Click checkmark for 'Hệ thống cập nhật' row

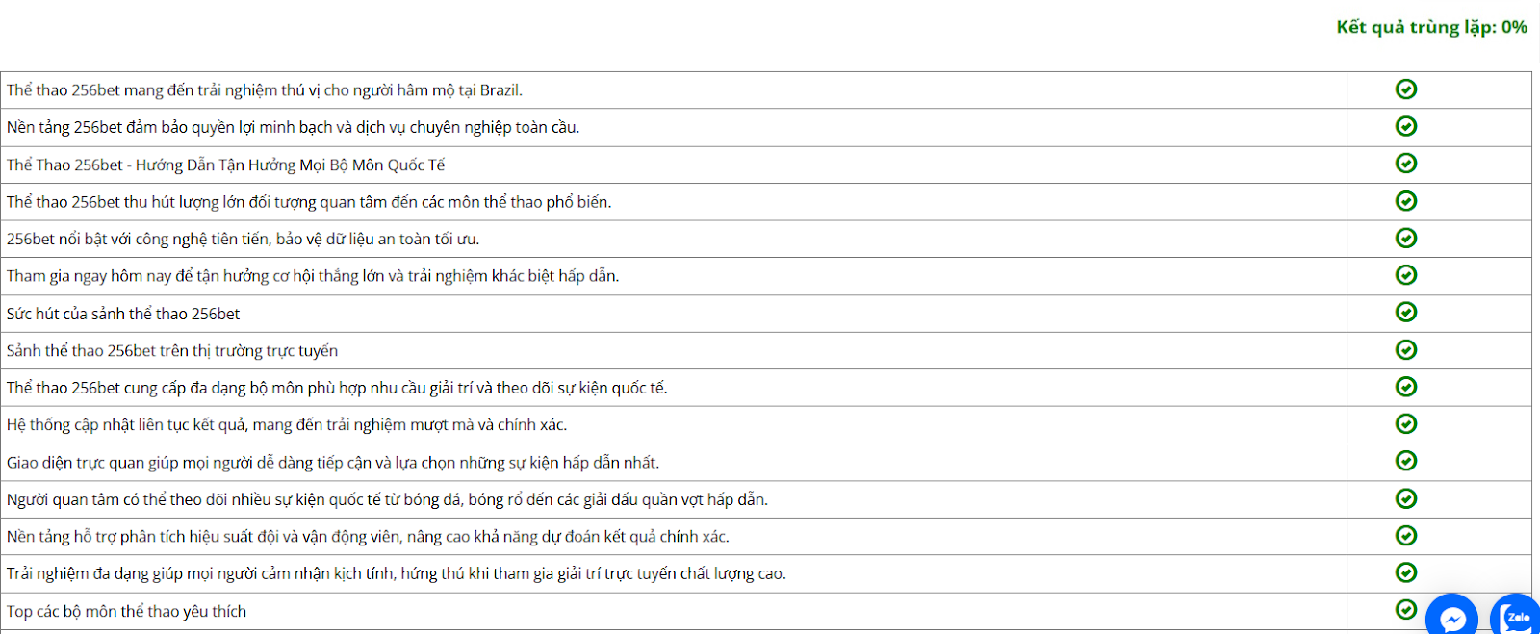click(1406, 424)
